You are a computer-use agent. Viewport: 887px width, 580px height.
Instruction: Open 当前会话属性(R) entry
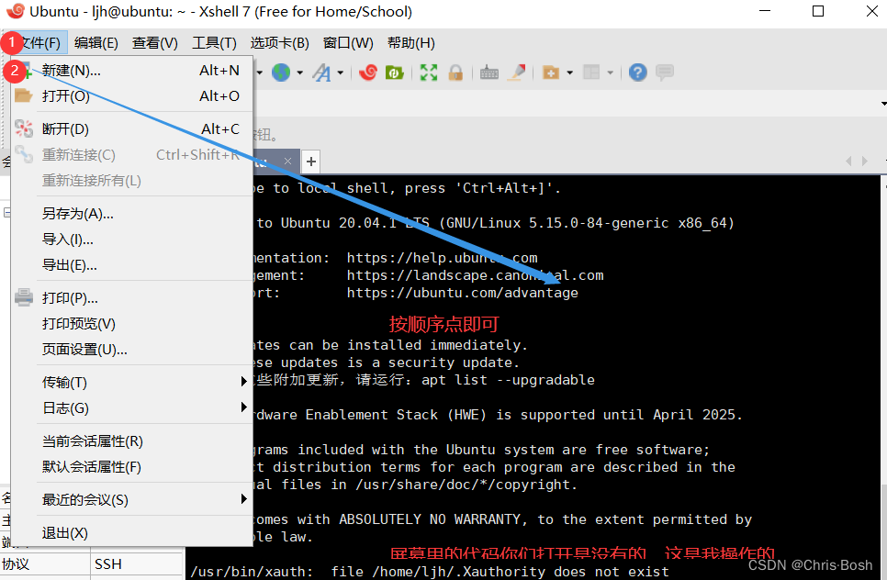tap(132, 441)
